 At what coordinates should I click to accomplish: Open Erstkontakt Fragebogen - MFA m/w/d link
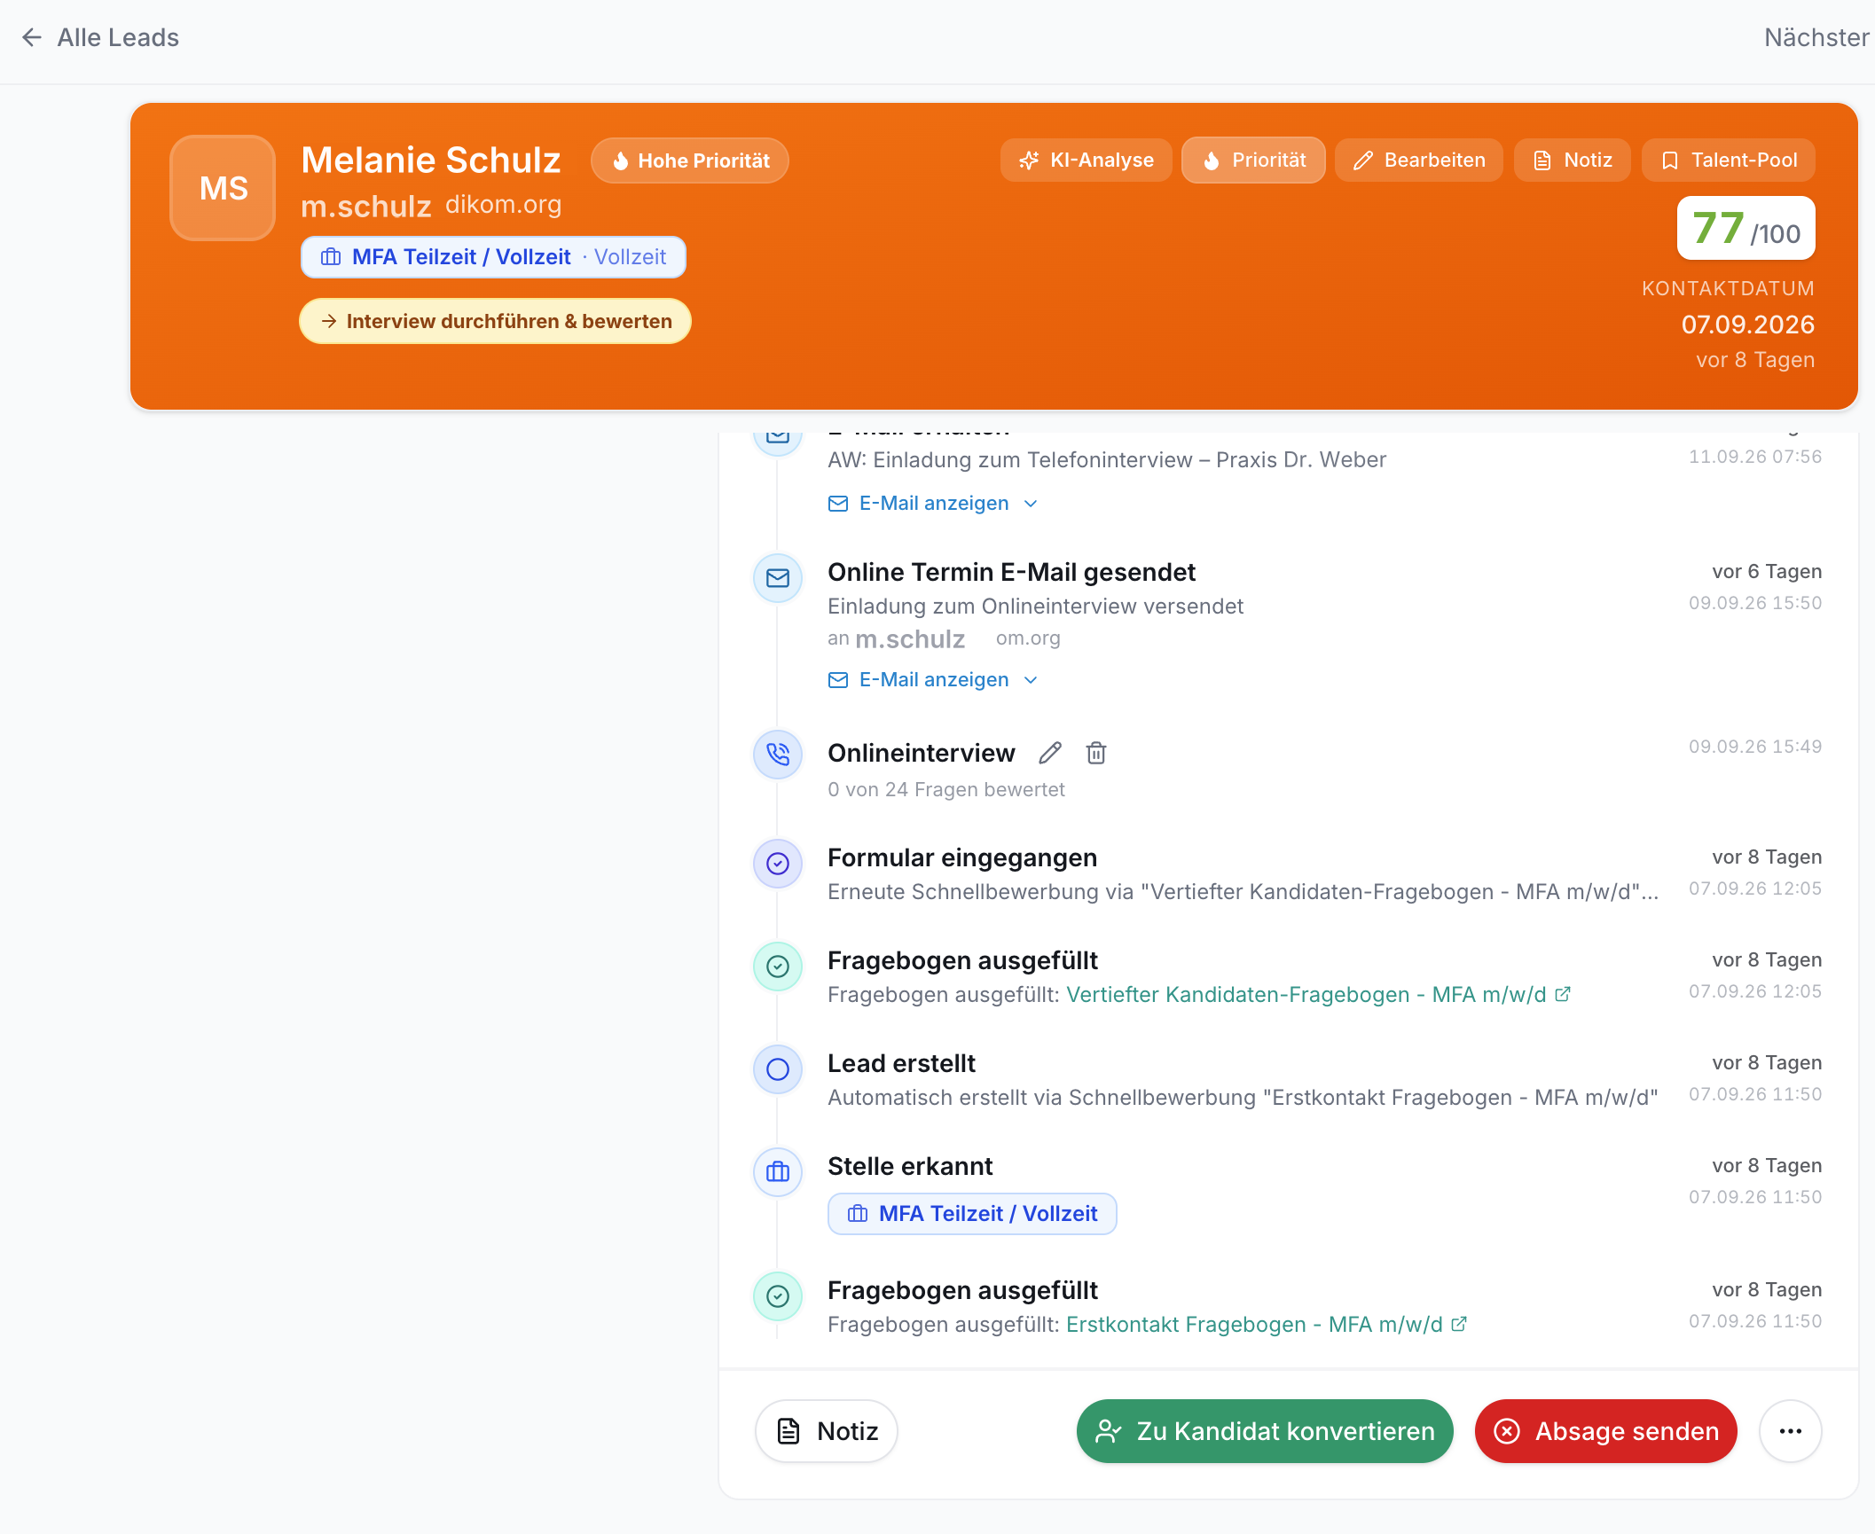[x=1267, y=1325]
